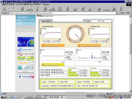Viewport: 132px width, 99px height.
Task: Select the 5.1 ms VoIP delay value
Action: point(106,54)
